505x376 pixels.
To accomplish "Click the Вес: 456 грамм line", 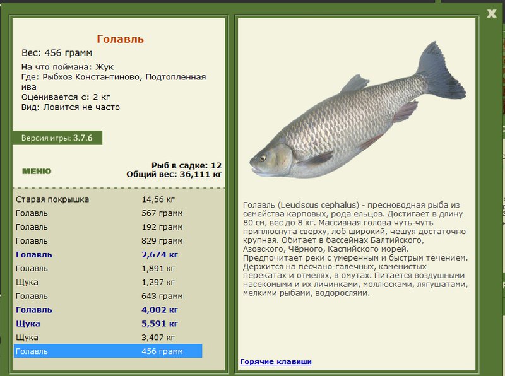I will tap(57, 53).
